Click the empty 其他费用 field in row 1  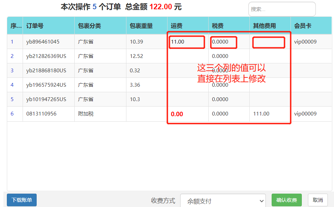269,42
